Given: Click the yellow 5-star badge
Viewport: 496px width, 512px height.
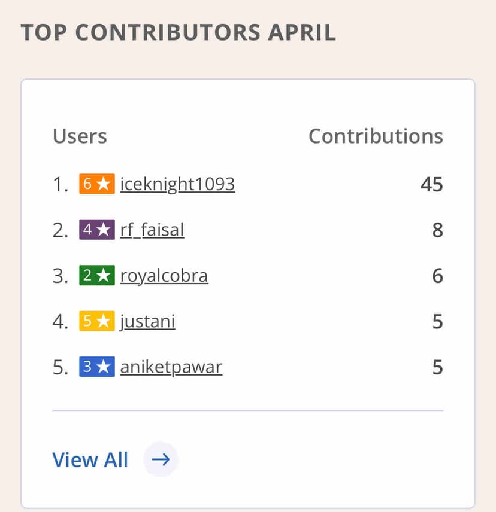Looking at the screenshot, I should coord(96,322).
